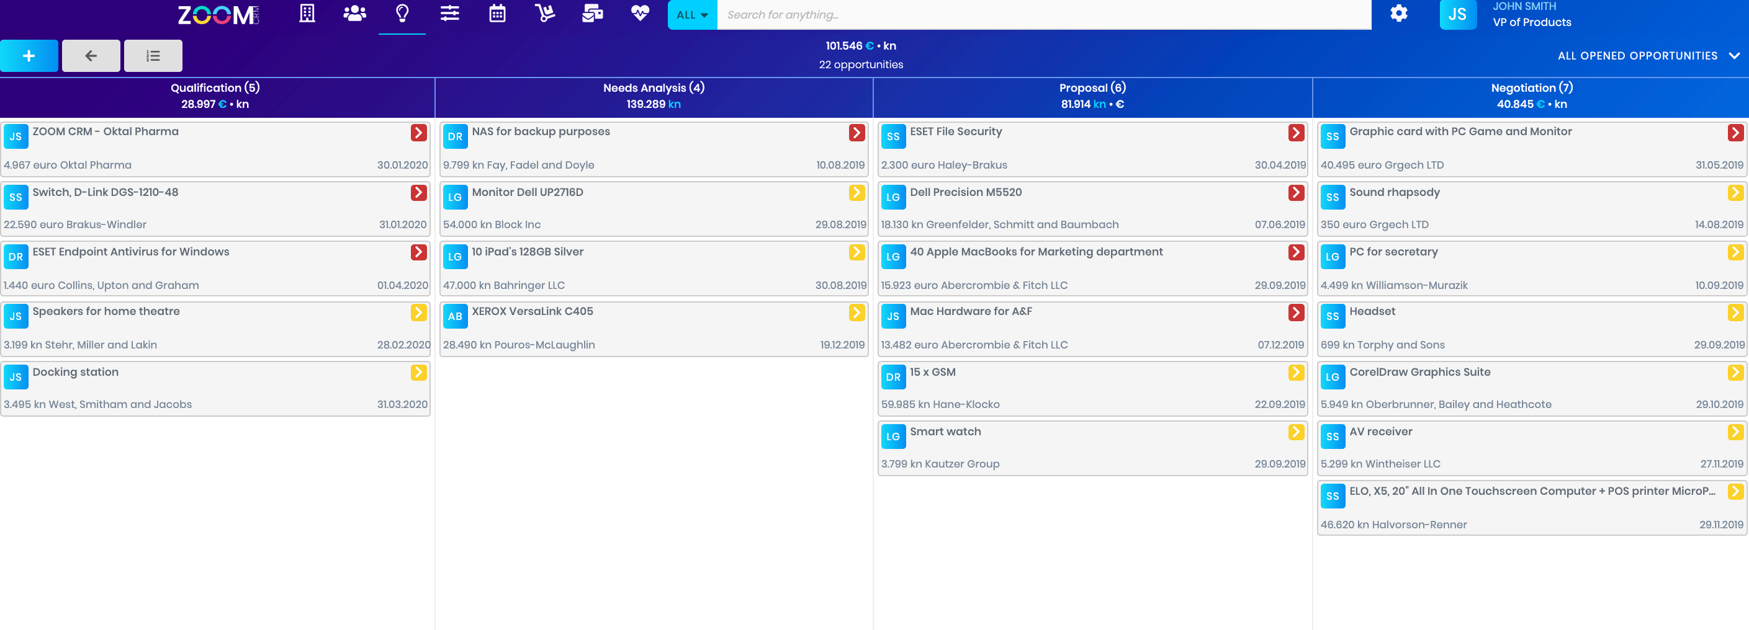The width and height of the screenshot is (1749, 630).
Task: Click '54.000 kn Block Inc' text
Action: 492,224
